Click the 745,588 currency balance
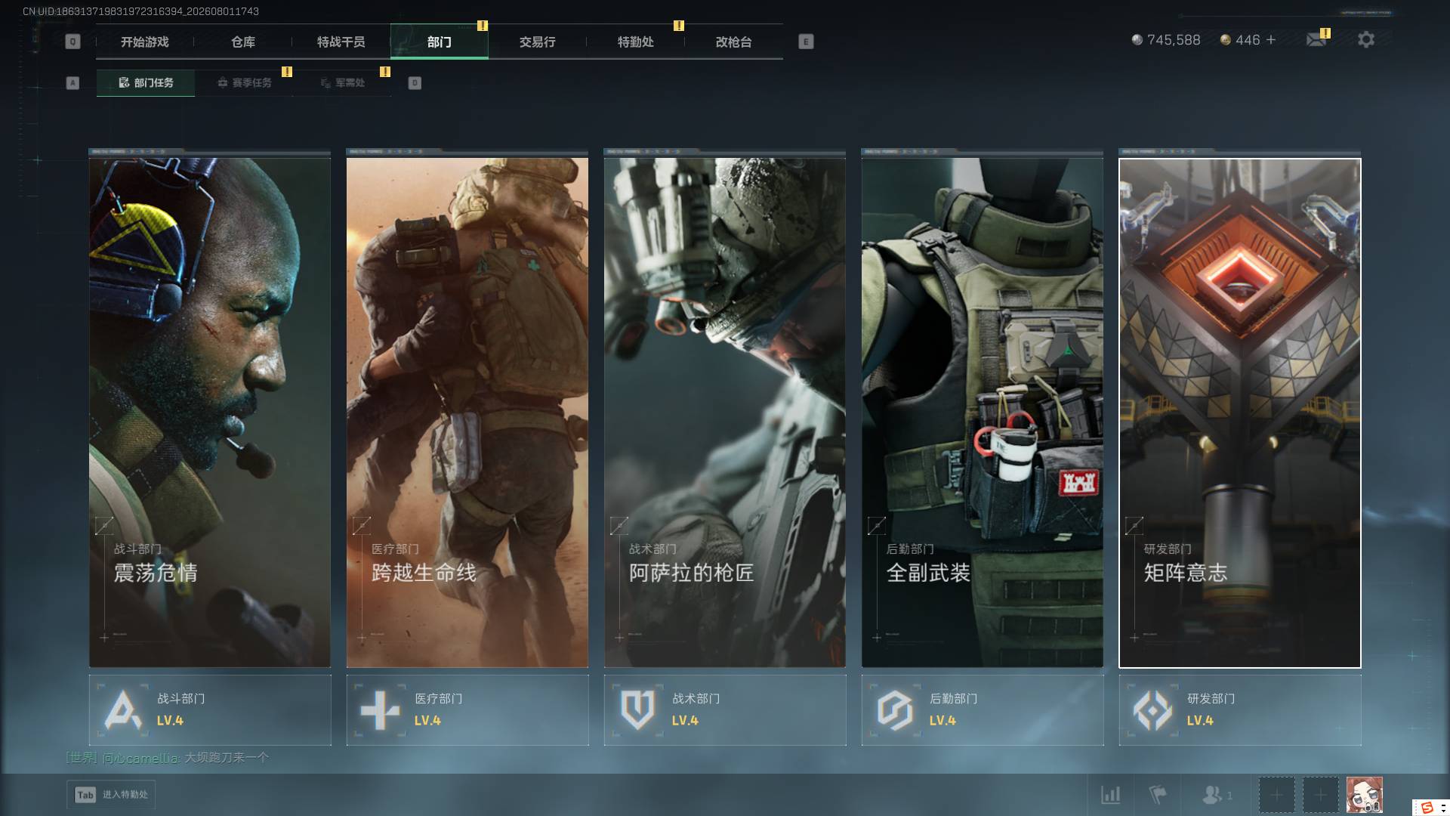Screen dimensions: 1450x816 click(x=1174, y=40)
